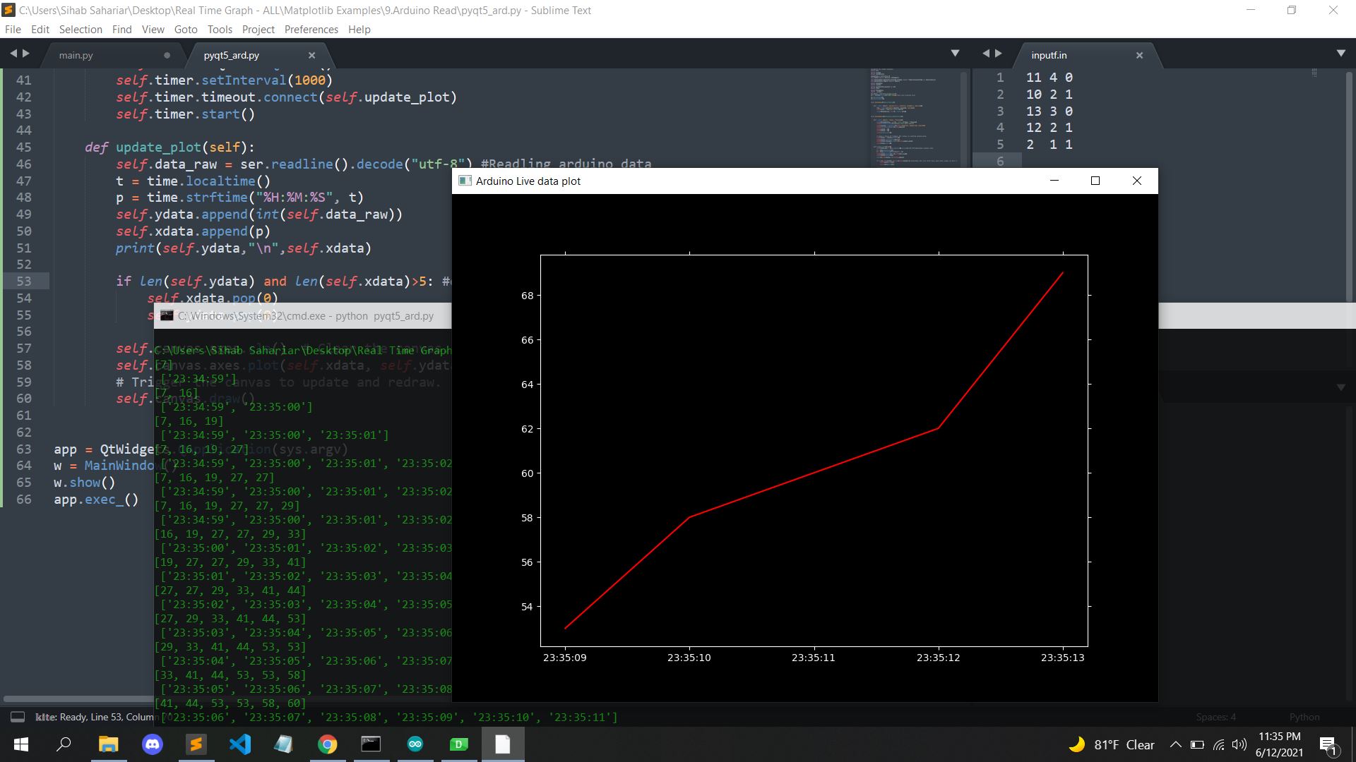
Task: Toggle the side bar icon in status bar
Action: [18, 717]
